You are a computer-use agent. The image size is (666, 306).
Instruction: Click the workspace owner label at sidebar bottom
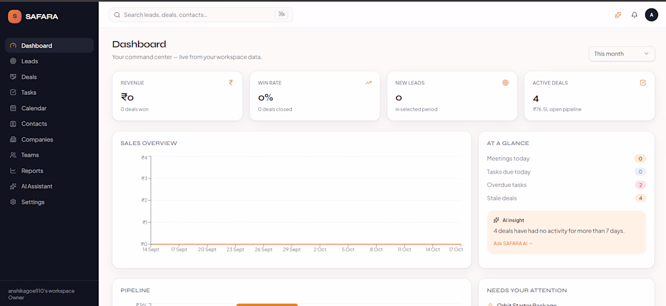tap(41, 294)
